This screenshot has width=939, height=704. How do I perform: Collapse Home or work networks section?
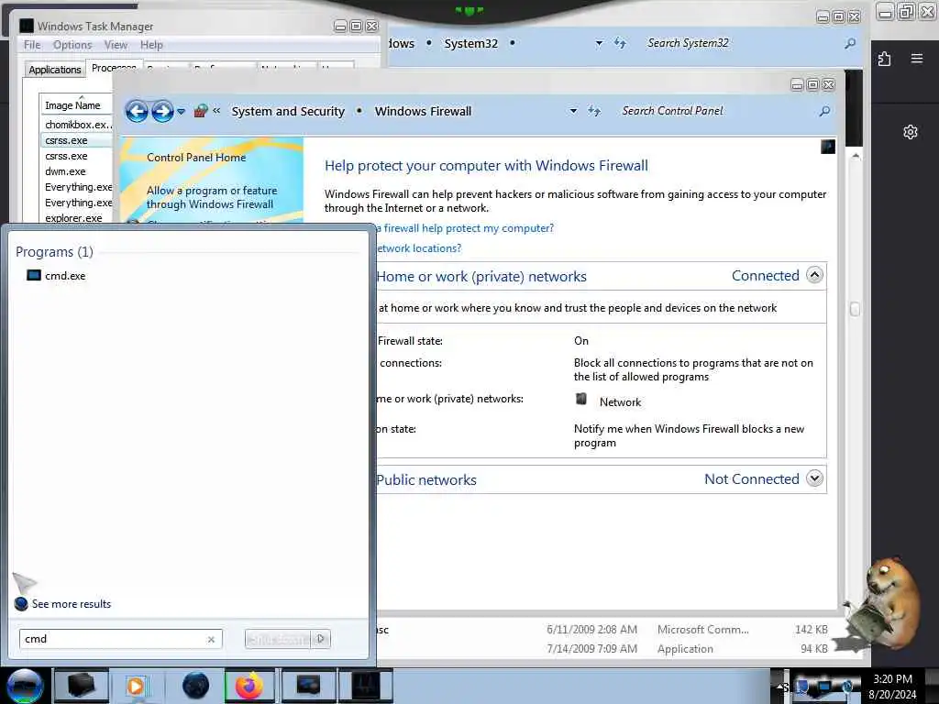[814, 275]
